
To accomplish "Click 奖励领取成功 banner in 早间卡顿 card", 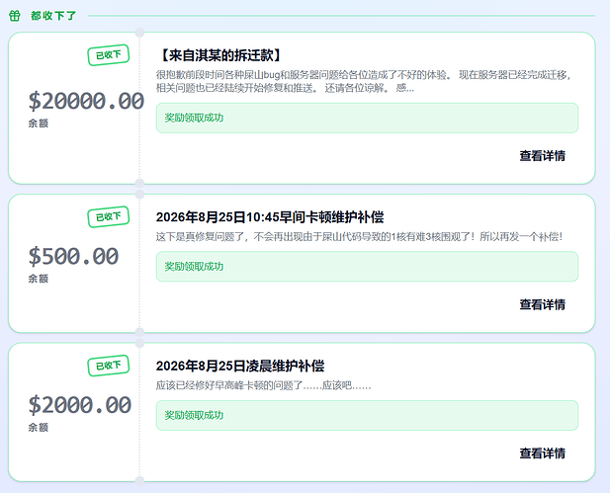I will [367, 267].
